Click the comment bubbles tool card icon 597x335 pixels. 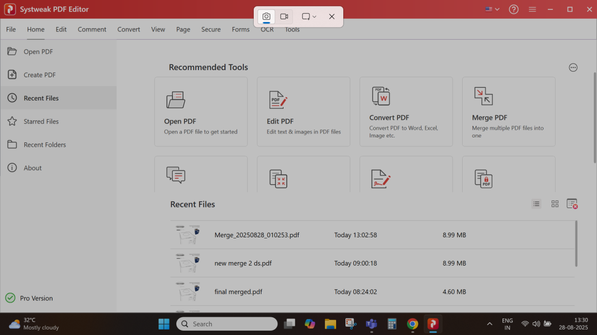[176, 175]
